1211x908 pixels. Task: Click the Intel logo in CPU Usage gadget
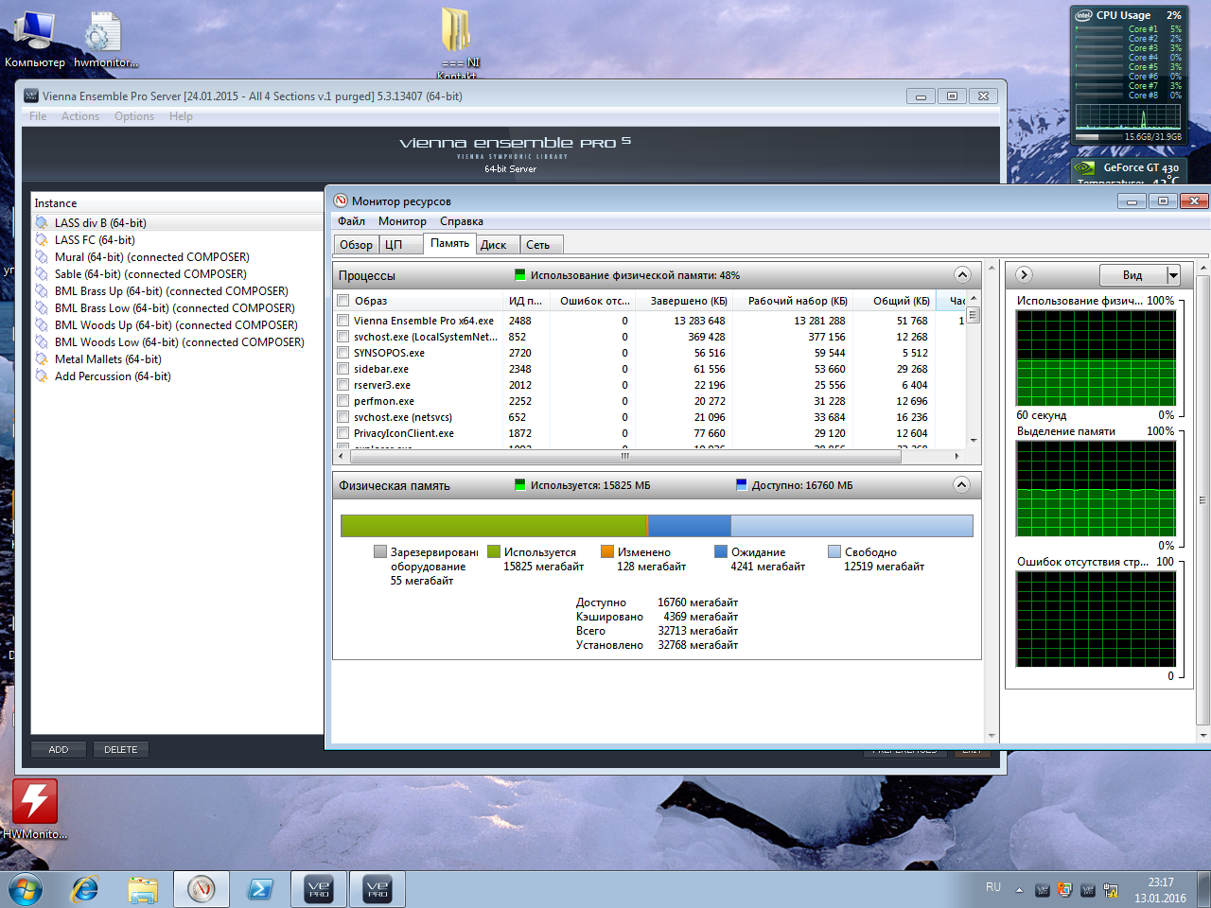[x=1083, y=15]
